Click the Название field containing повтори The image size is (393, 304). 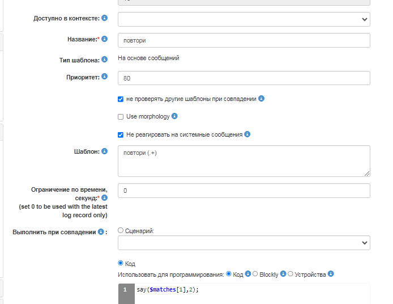pos(244,40)
